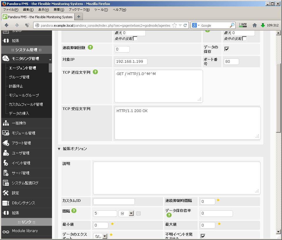Image resolution: width=282 pixels, height=240 pixels.
Task: Click the システム監査ログ icon
Action: coord(6,183)
